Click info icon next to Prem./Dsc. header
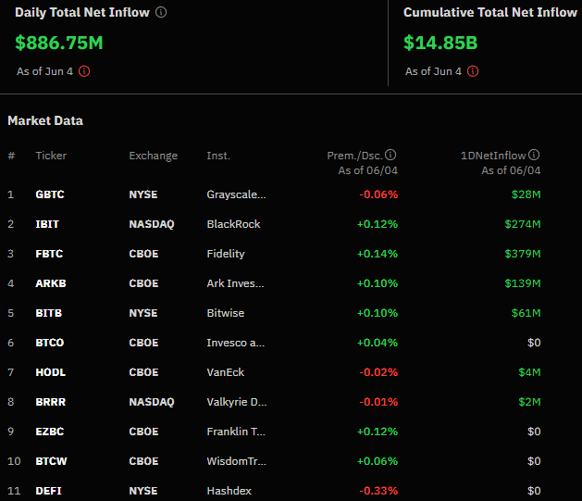The height and width of the screenshot is (501, 582). point(390,155)
